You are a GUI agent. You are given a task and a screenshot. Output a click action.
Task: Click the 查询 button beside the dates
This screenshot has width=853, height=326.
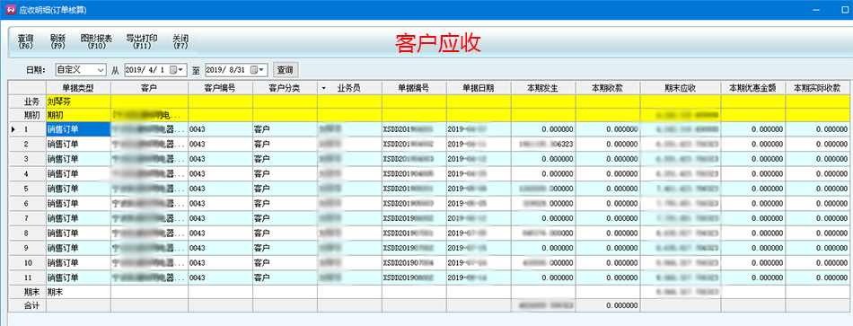(285, 70)
